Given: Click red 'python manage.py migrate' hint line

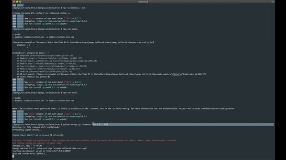Looking at the screenshot, I should click(37, 143).
